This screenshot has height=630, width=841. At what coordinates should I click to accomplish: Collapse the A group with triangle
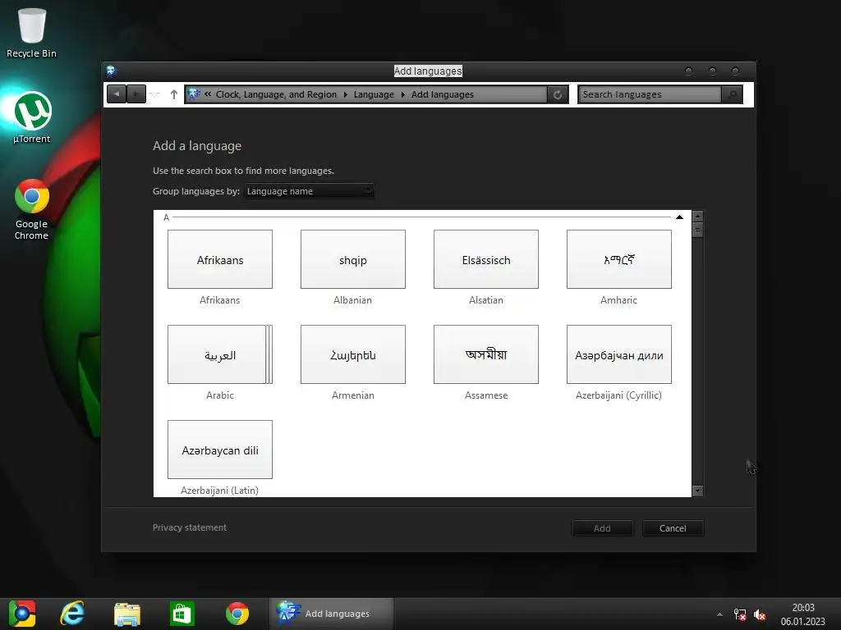pos(679,217)
